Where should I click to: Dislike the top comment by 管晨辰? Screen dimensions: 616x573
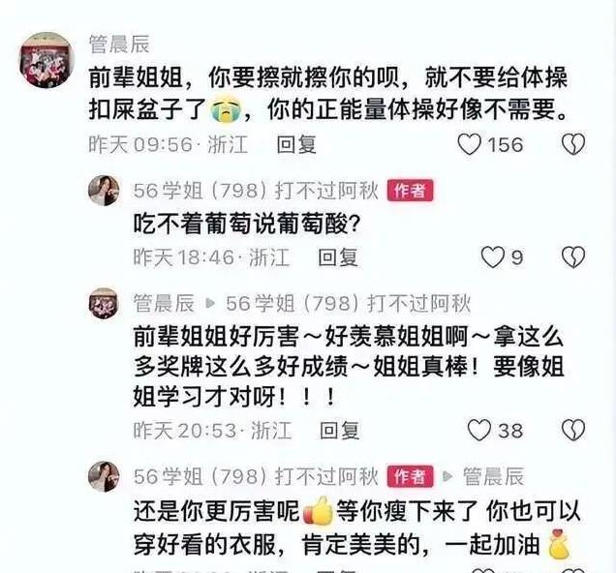coord(573,144)
